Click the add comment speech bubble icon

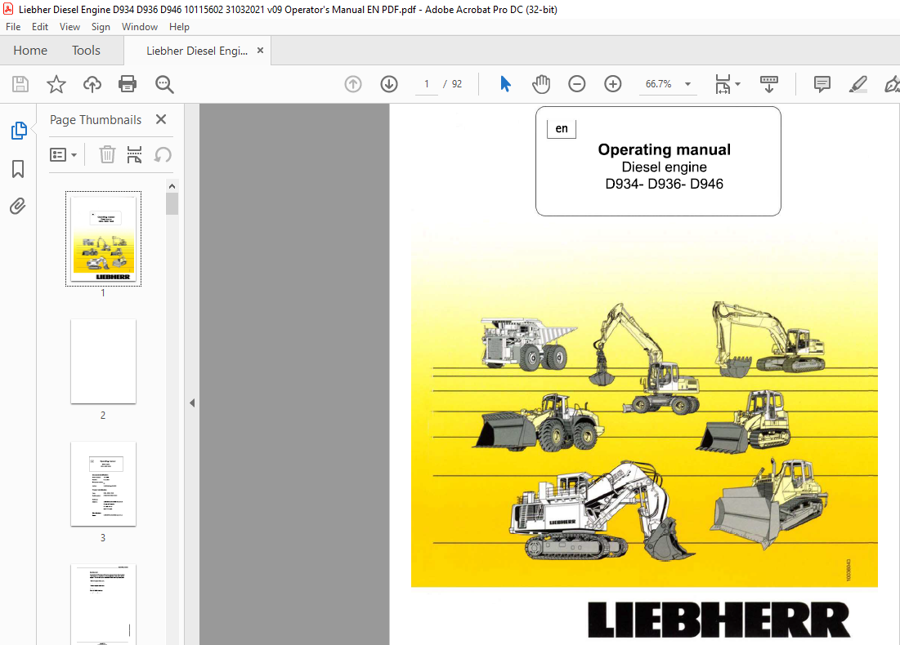[x=822, y=84]
